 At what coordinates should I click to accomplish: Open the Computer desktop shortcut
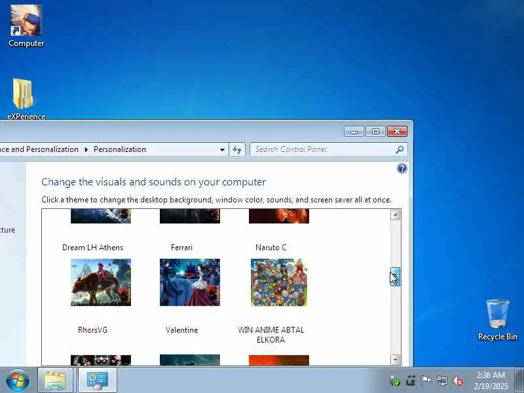pos(26,26)
